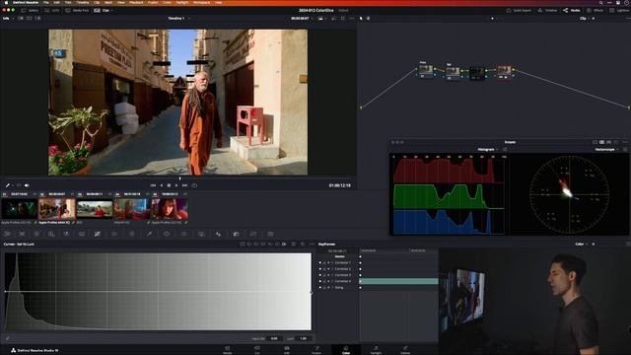The height and width of the screenshot is (355, 631).
Task: Expand the Corrector 3 keyframe track
Action: point(332,275)
